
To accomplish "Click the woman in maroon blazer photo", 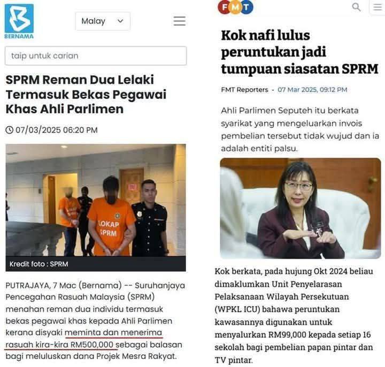I will tap(301, 208).
